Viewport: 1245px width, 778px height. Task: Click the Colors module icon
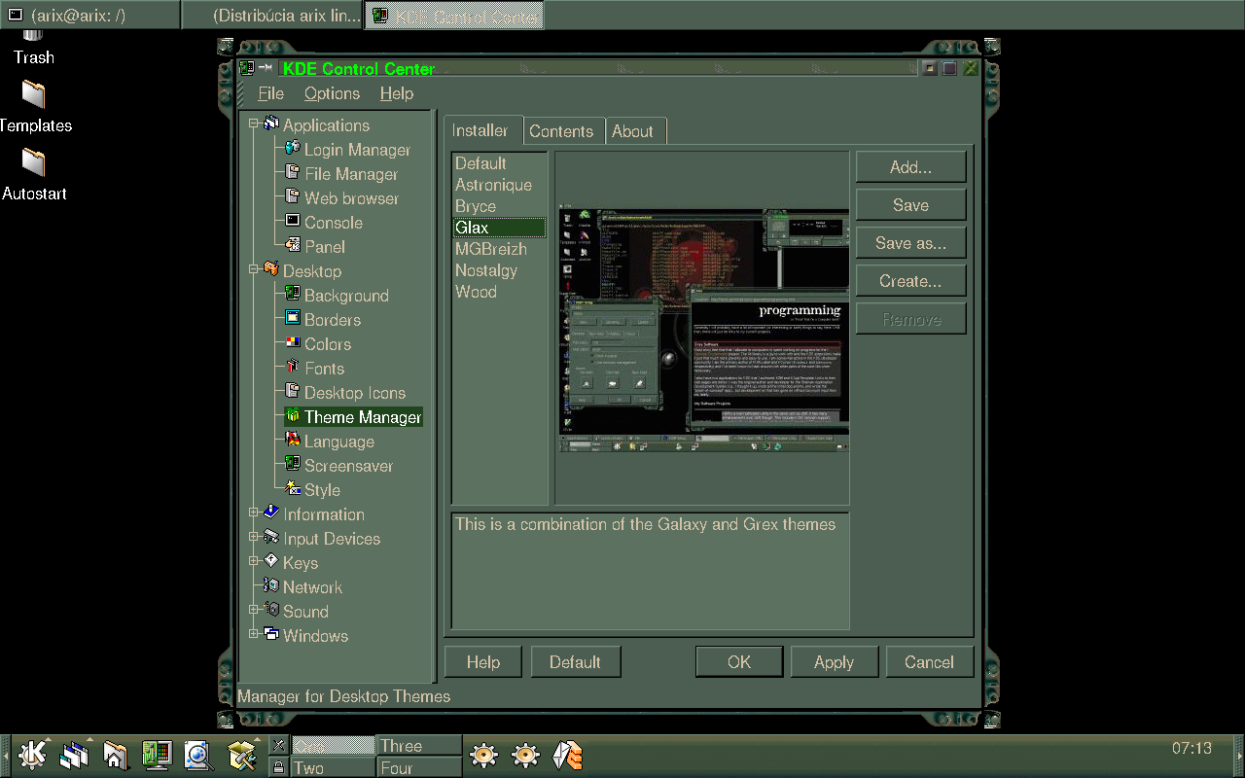(x=292, y=343)
